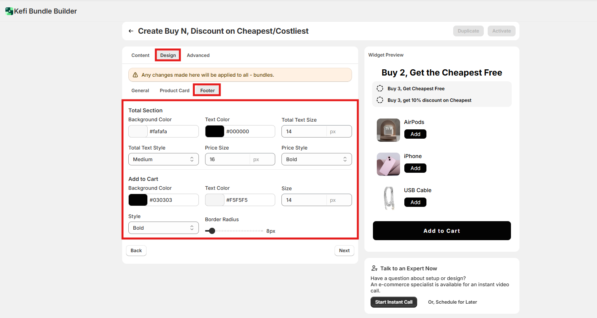Open the Advanced tab
This screenshot has height=318, width=597.
coord(198,55)
